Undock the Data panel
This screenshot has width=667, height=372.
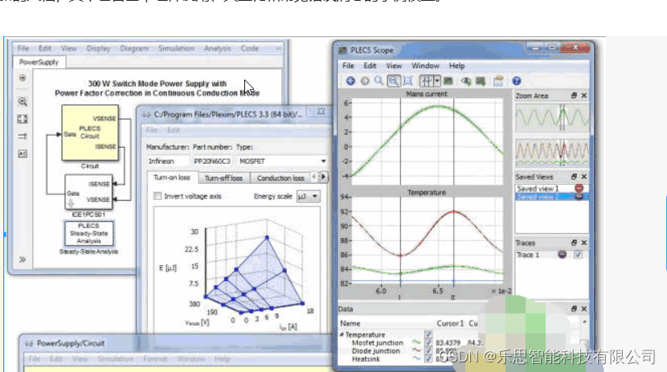click(x=574, y=309)
